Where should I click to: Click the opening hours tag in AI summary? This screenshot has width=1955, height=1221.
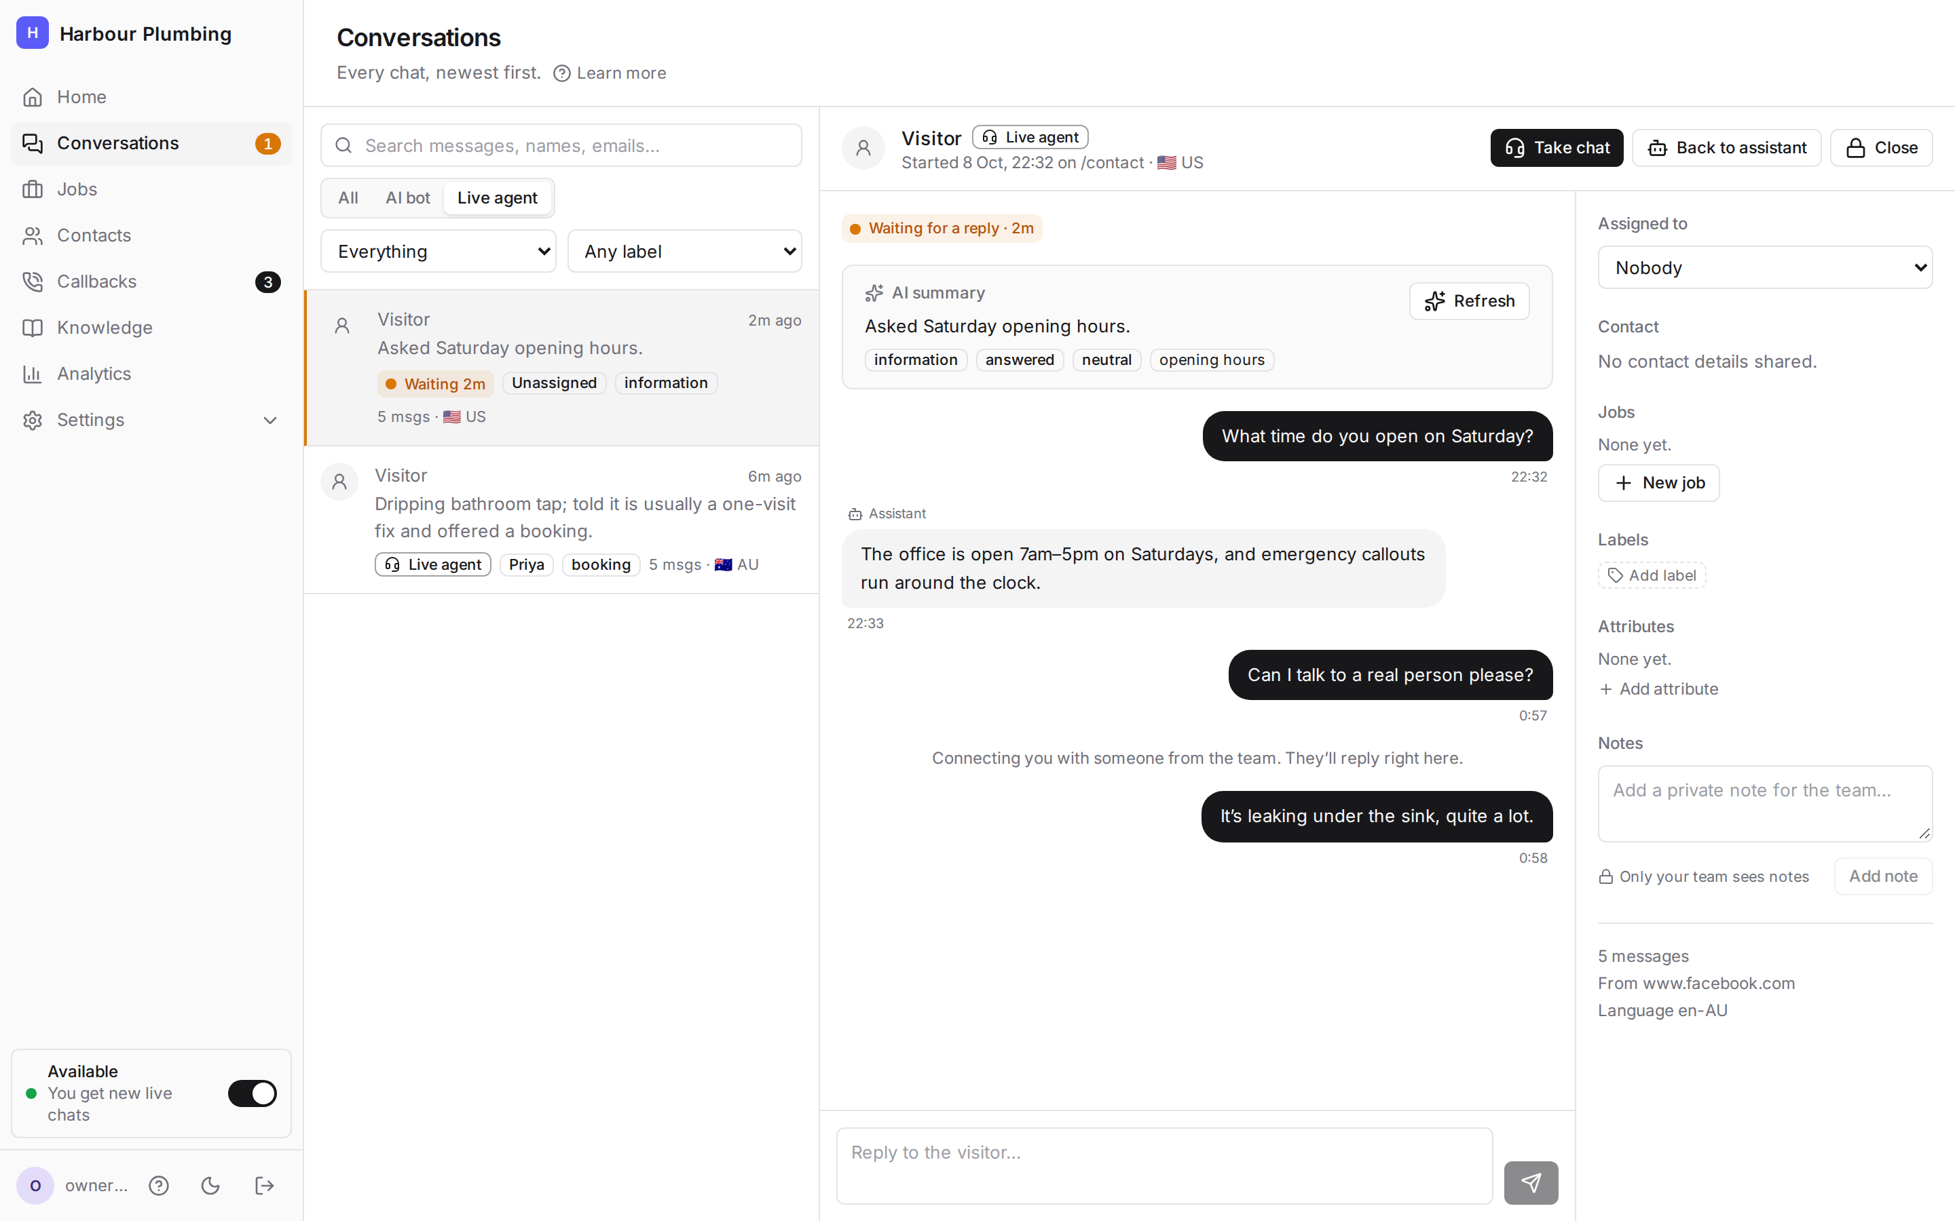1212,360
